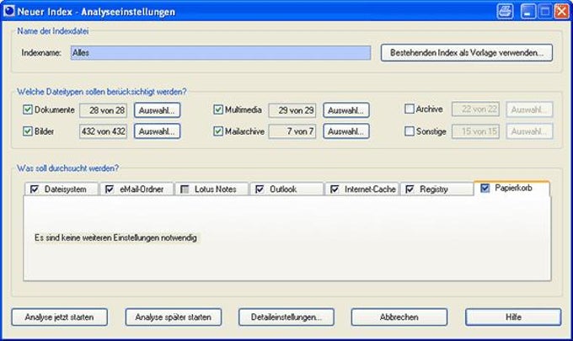Toggle the Lotus Notes tab checkbox

click(185, 189)
